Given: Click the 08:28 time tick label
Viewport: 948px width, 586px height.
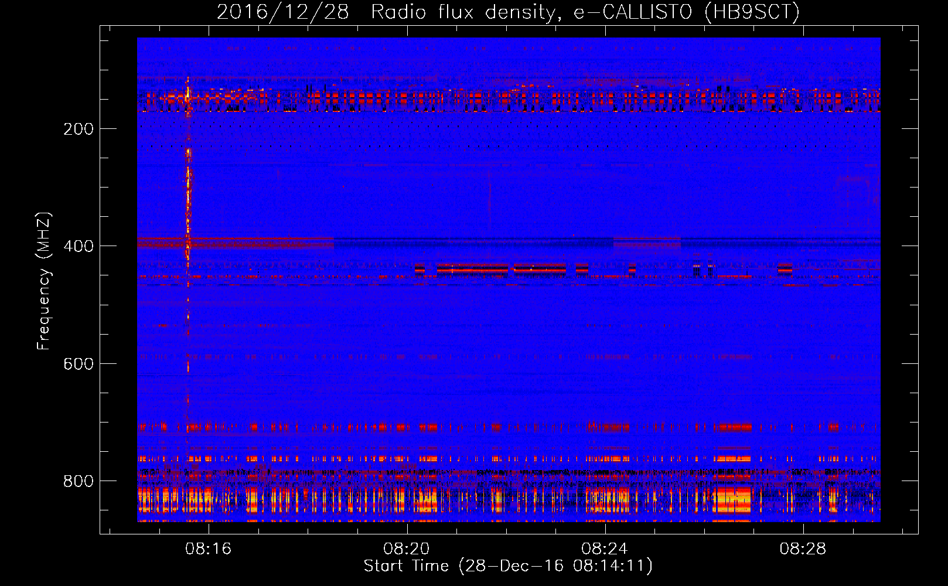Looking at the screenshot, I should [x=803, y=549].
